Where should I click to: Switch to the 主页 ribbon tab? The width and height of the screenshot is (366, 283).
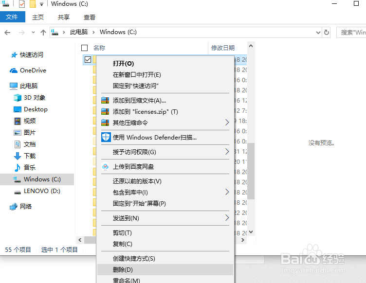click(x=38, y=17)
